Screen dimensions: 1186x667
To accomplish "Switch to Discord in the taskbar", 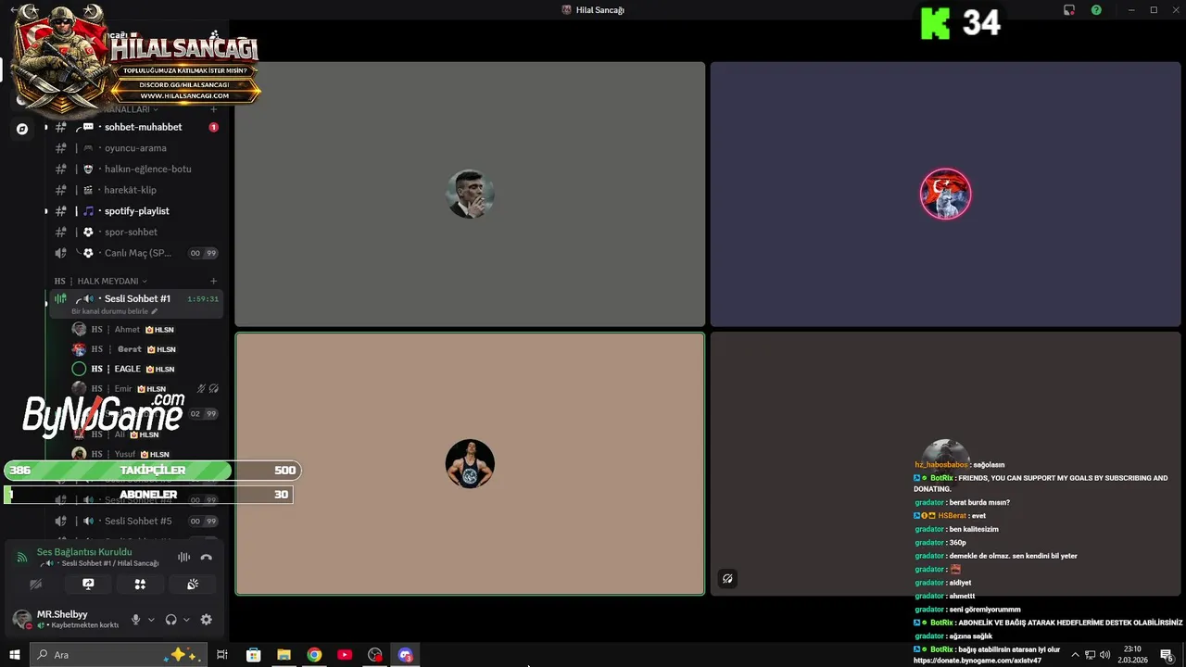I will pyautogui.click(x=405, y=655).
